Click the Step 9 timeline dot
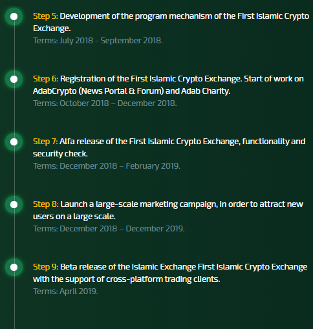The width and height of the screenshot is (313, 329). pos(14,268)
